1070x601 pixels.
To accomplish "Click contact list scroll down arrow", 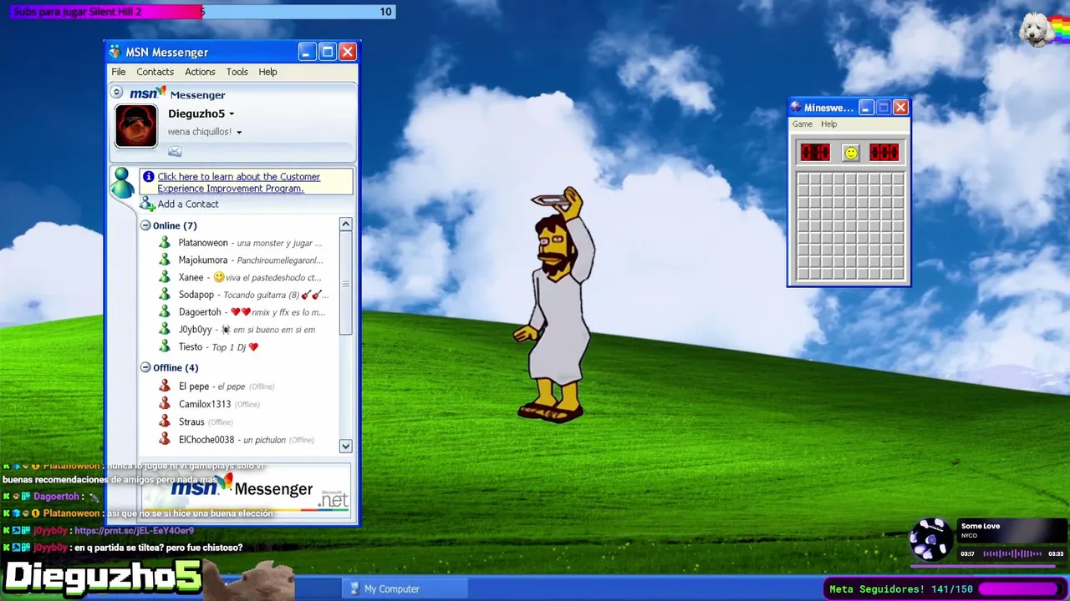I will 345,447.
